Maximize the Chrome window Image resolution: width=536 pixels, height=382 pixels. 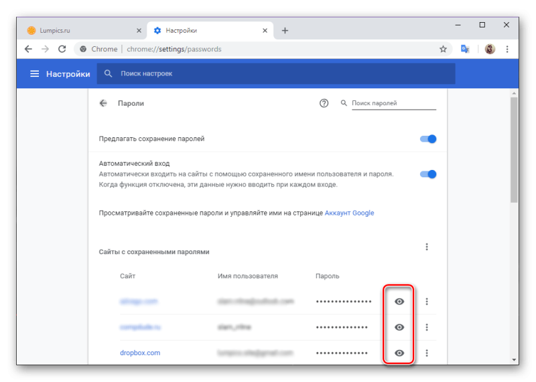tap(482, 25)
